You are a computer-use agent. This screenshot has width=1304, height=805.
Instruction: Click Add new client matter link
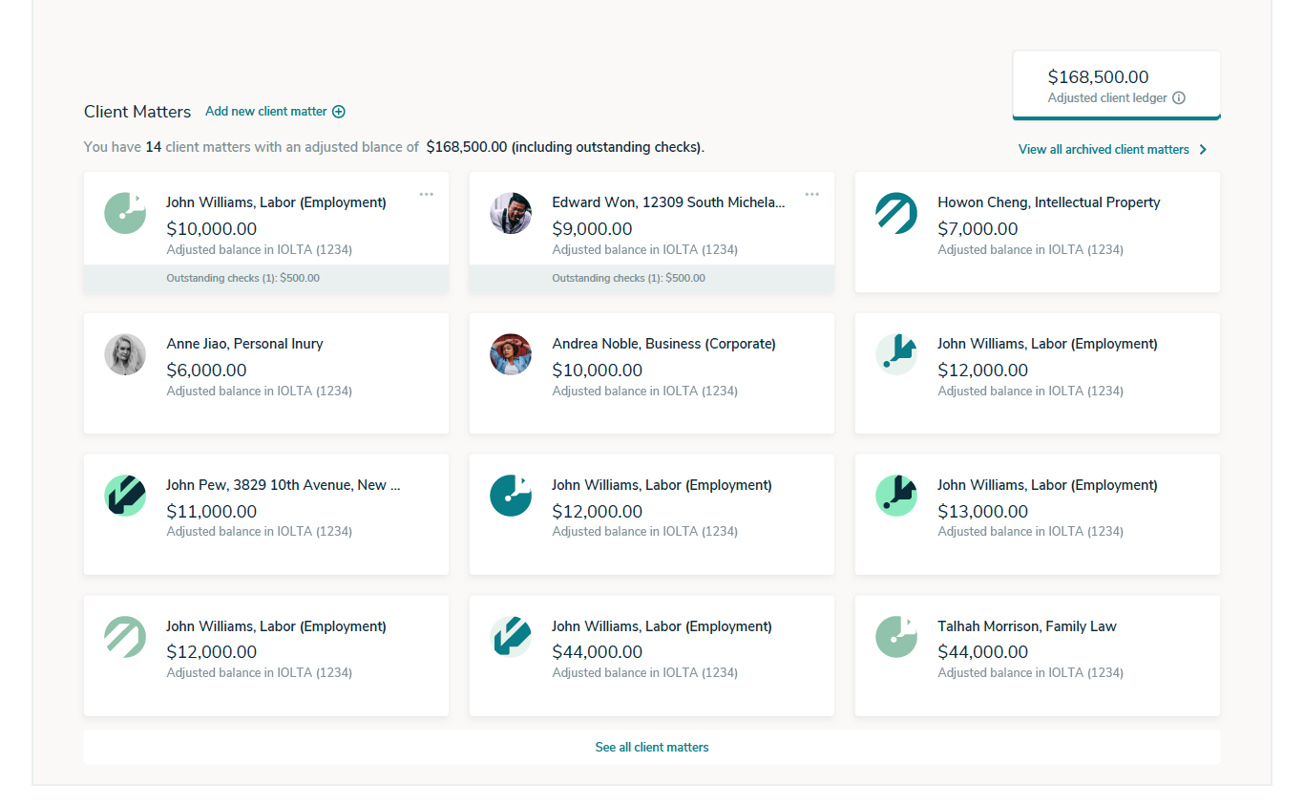click(266, 112)
